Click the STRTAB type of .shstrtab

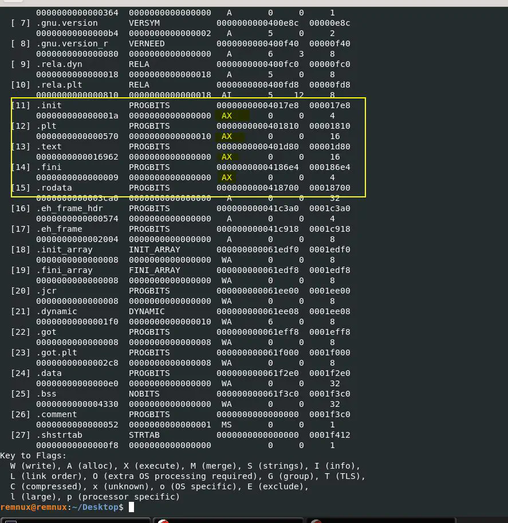144,435
